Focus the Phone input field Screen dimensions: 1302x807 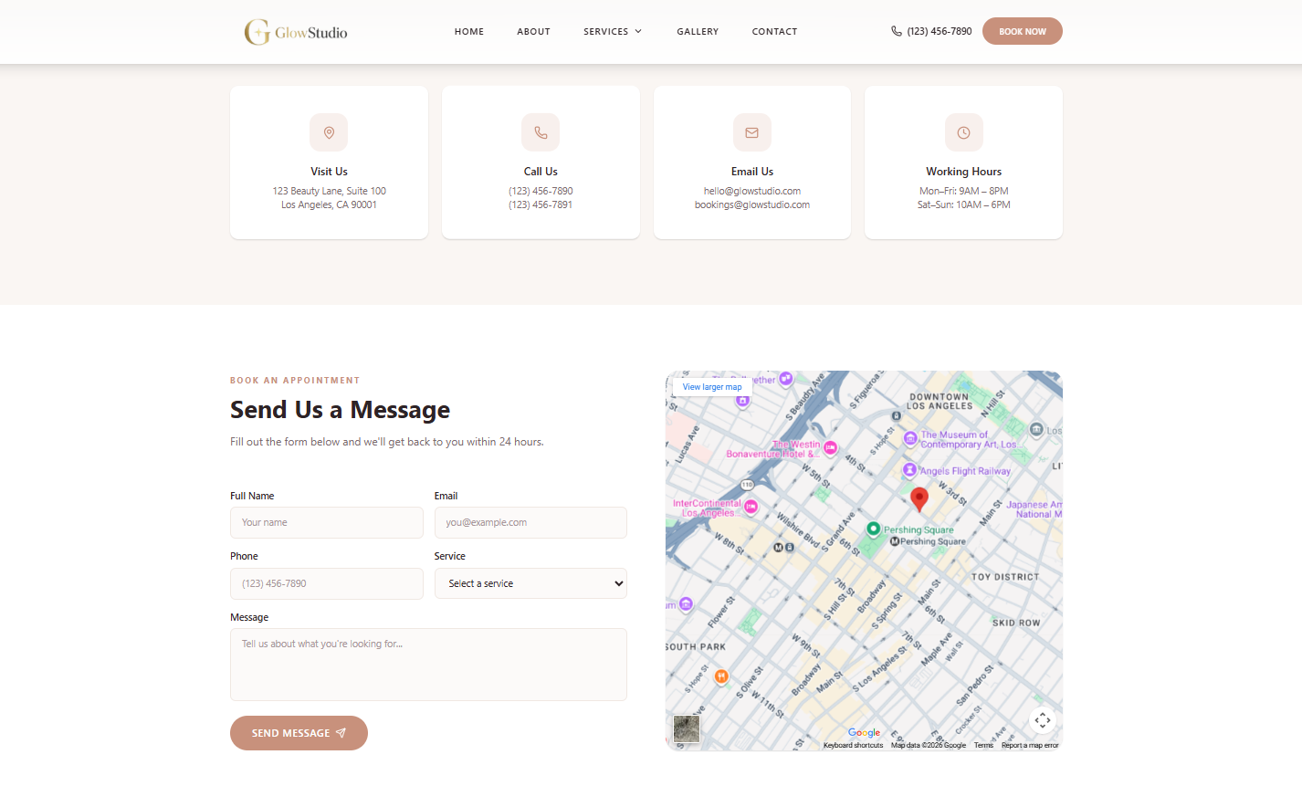(x=327, y=583)
